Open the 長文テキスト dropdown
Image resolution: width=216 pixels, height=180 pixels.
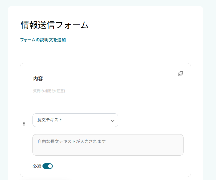click(75, 120)
